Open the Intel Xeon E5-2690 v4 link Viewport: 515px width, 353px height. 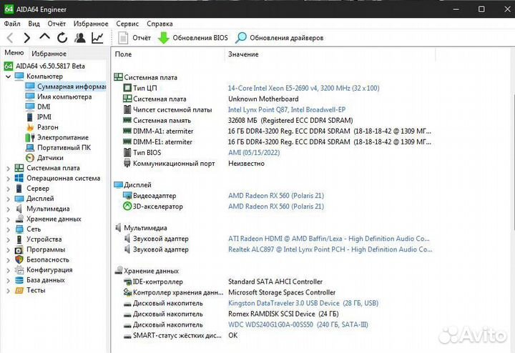click(303, 88)
